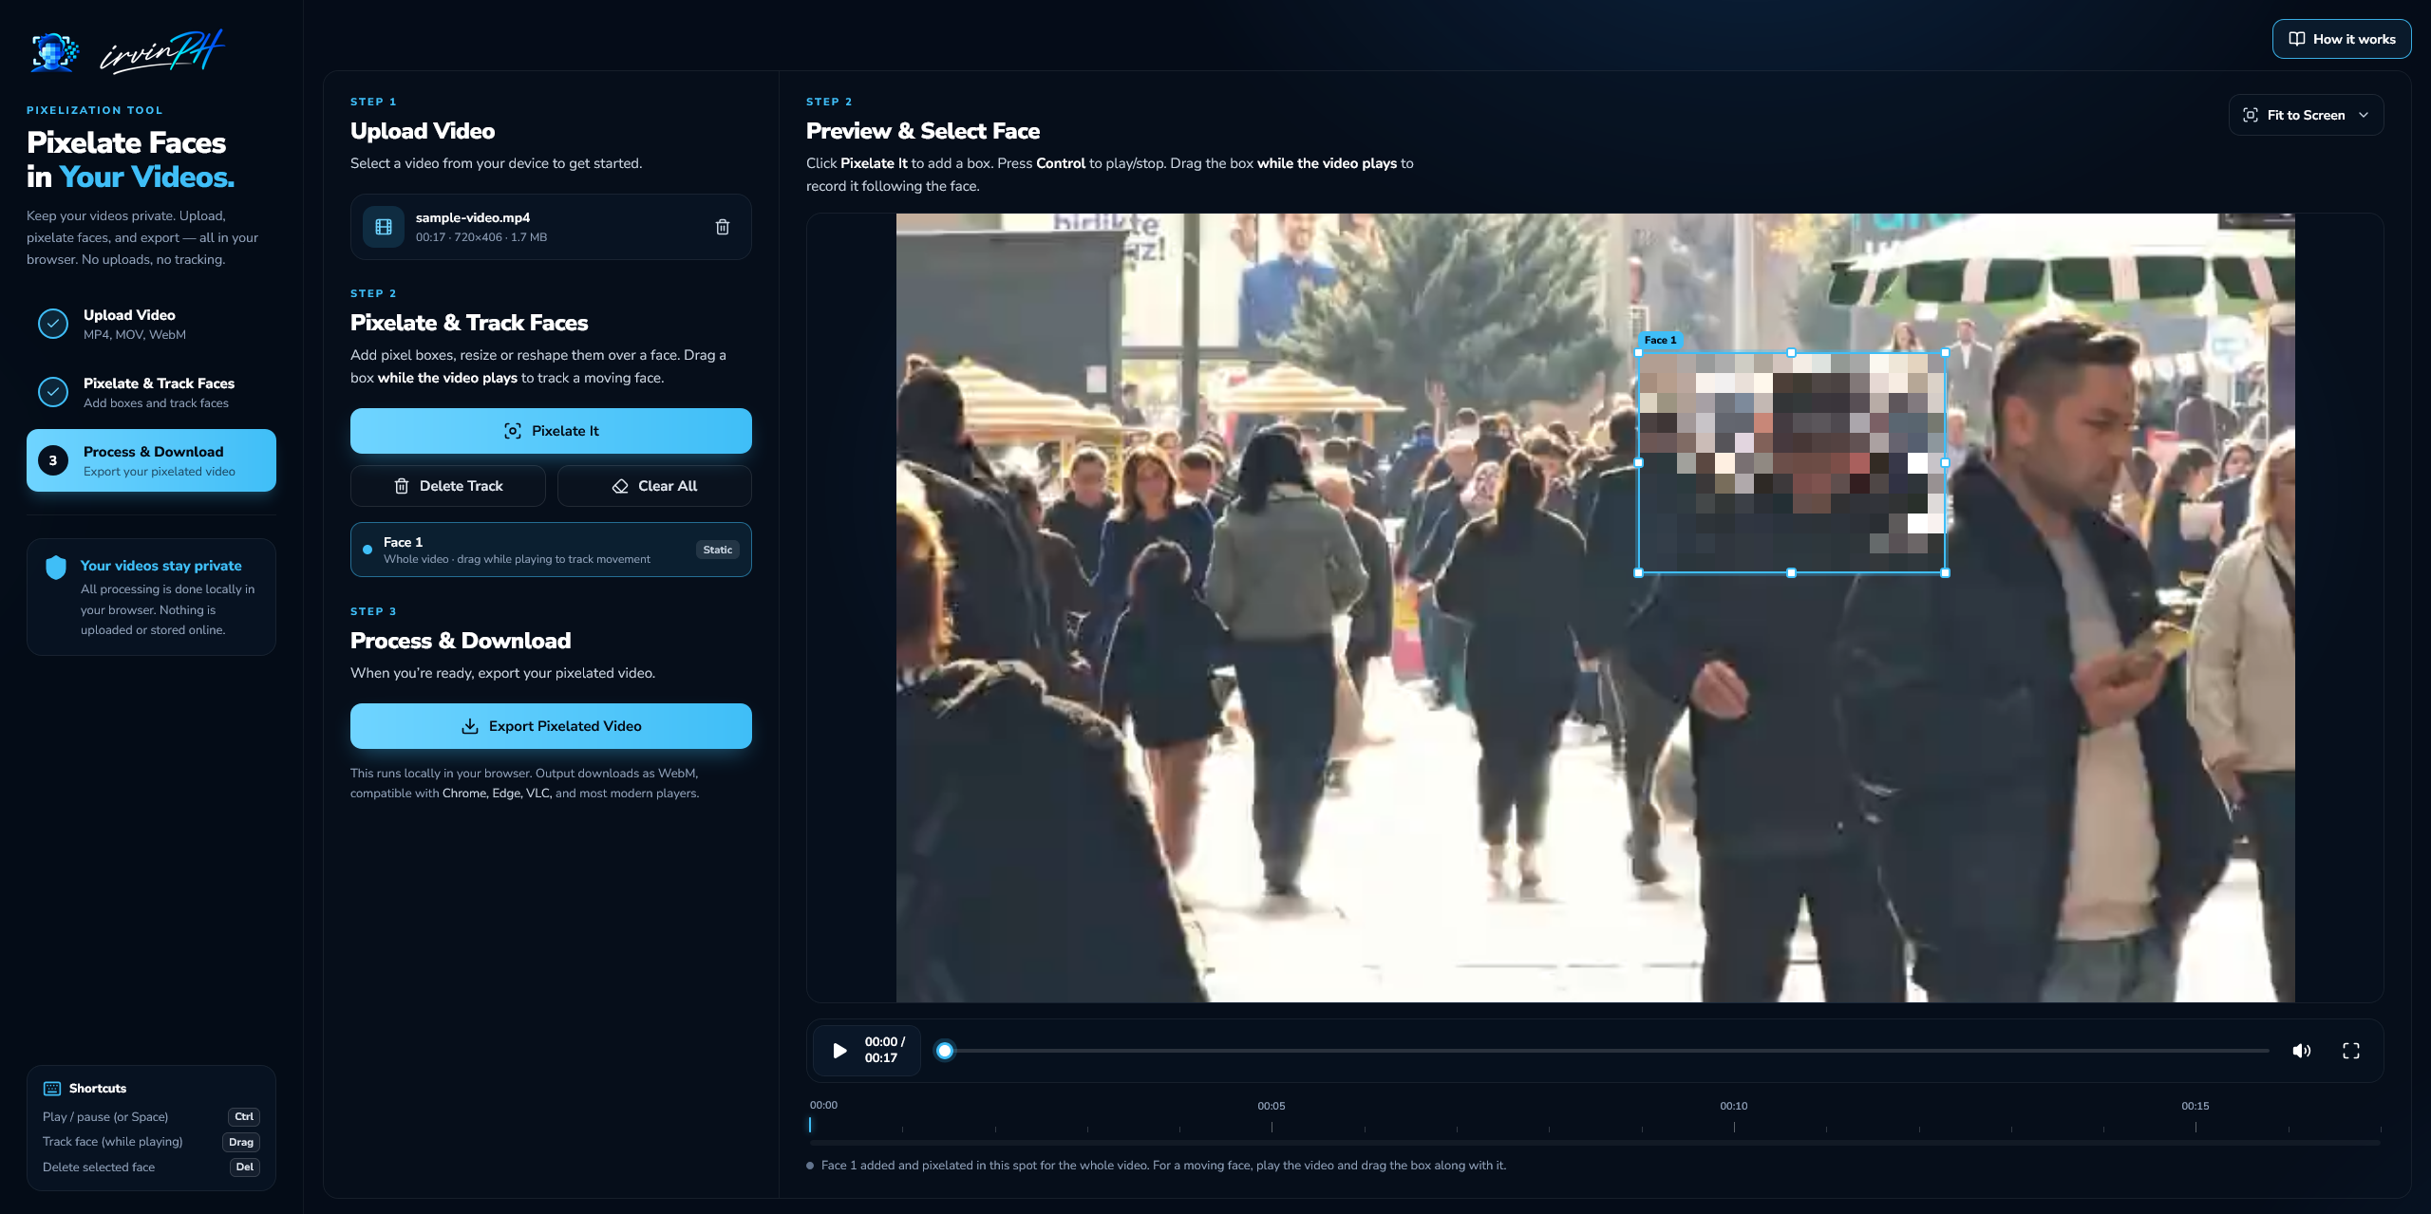Click the "Your videos stay private" heading
Screen dimensions: 2431x1214
click(x=161, y=566)
